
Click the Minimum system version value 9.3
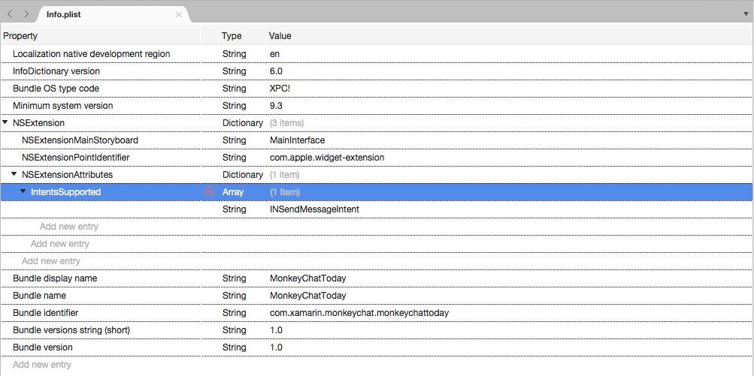pos(277,106)
